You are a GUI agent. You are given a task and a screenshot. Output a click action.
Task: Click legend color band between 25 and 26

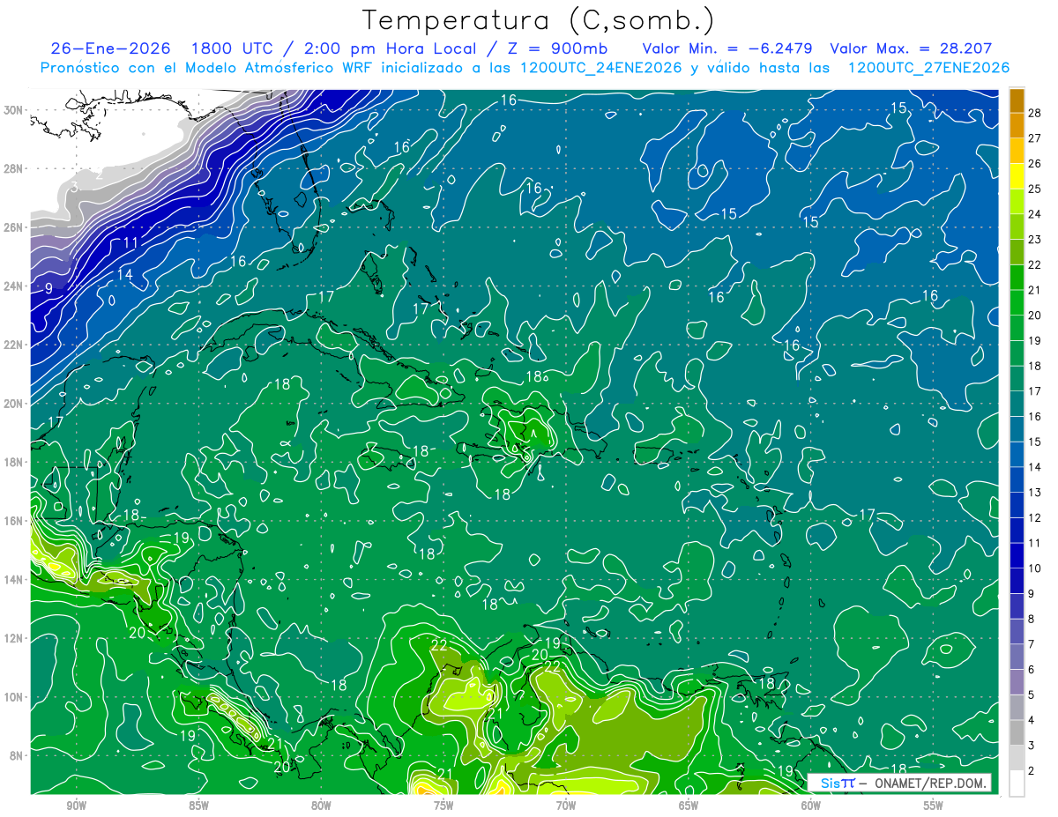point(1017,175)
